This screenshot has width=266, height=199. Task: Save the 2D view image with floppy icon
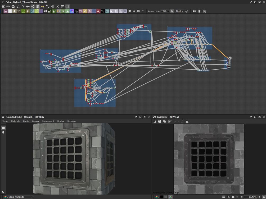click(159, 121)
